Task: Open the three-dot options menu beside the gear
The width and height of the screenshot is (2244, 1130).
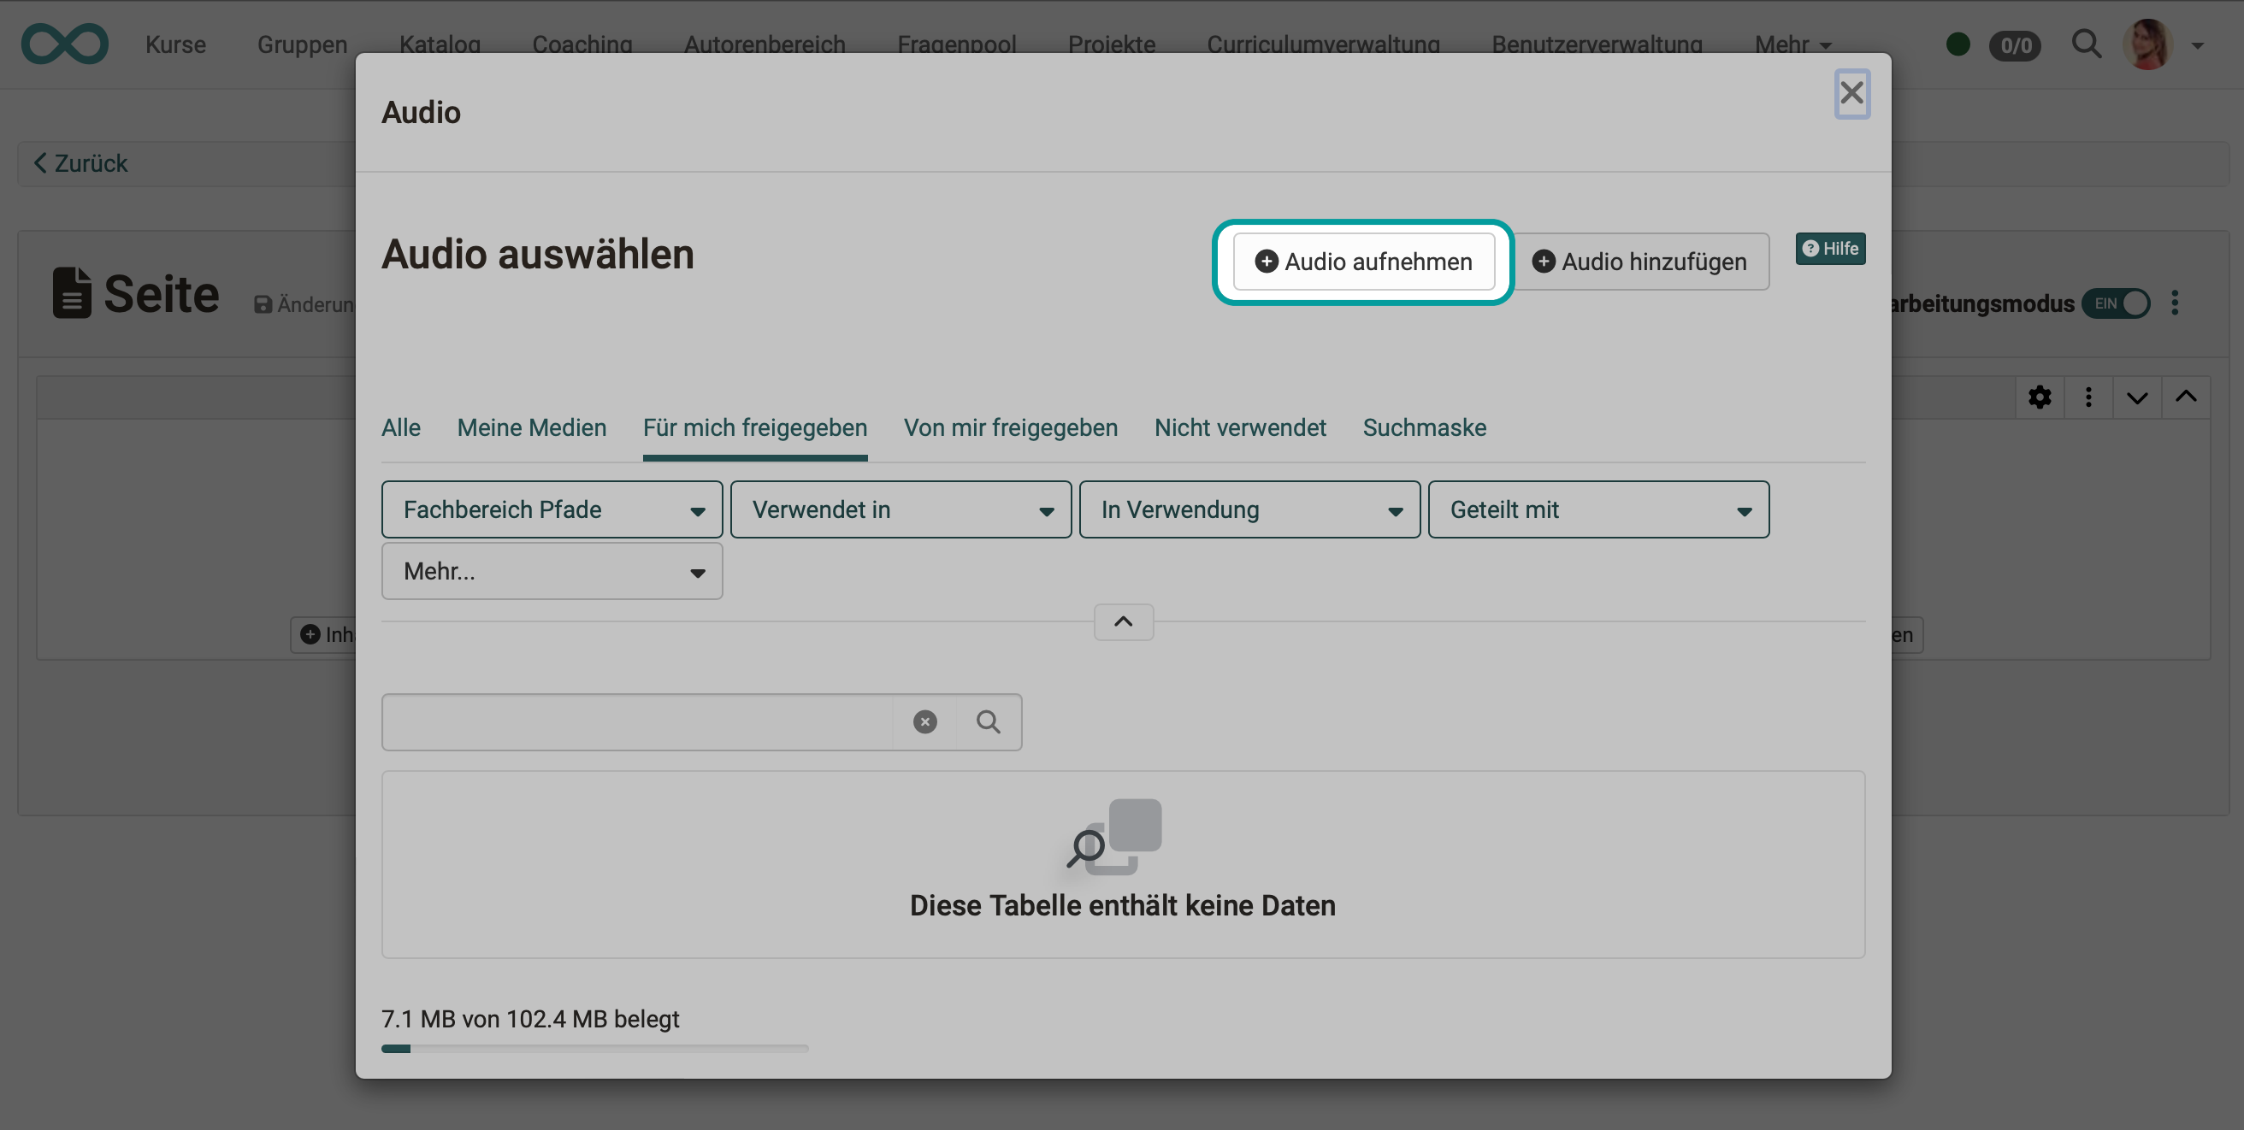Action: coord(2088,397)
